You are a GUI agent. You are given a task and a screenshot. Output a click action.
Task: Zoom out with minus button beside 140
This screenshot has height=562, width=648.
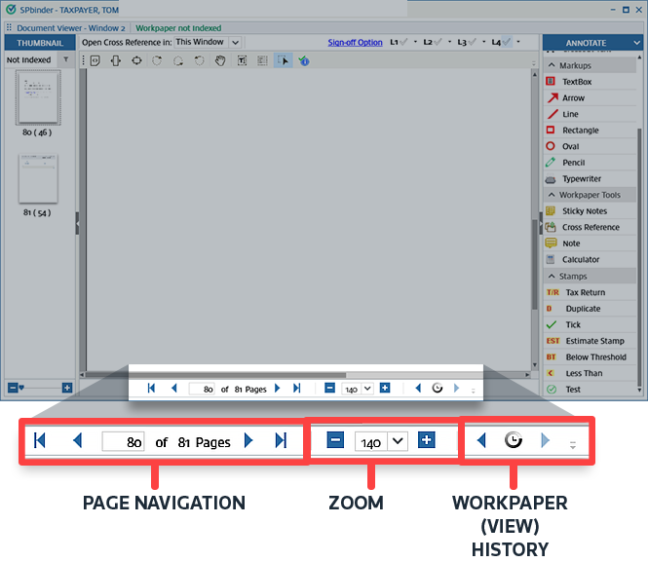click(329, 389)
